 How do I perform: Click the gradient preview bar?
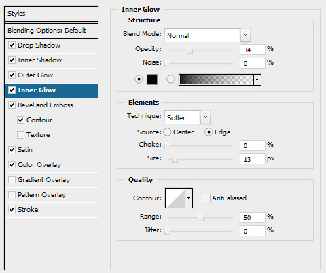pos(216,79)
